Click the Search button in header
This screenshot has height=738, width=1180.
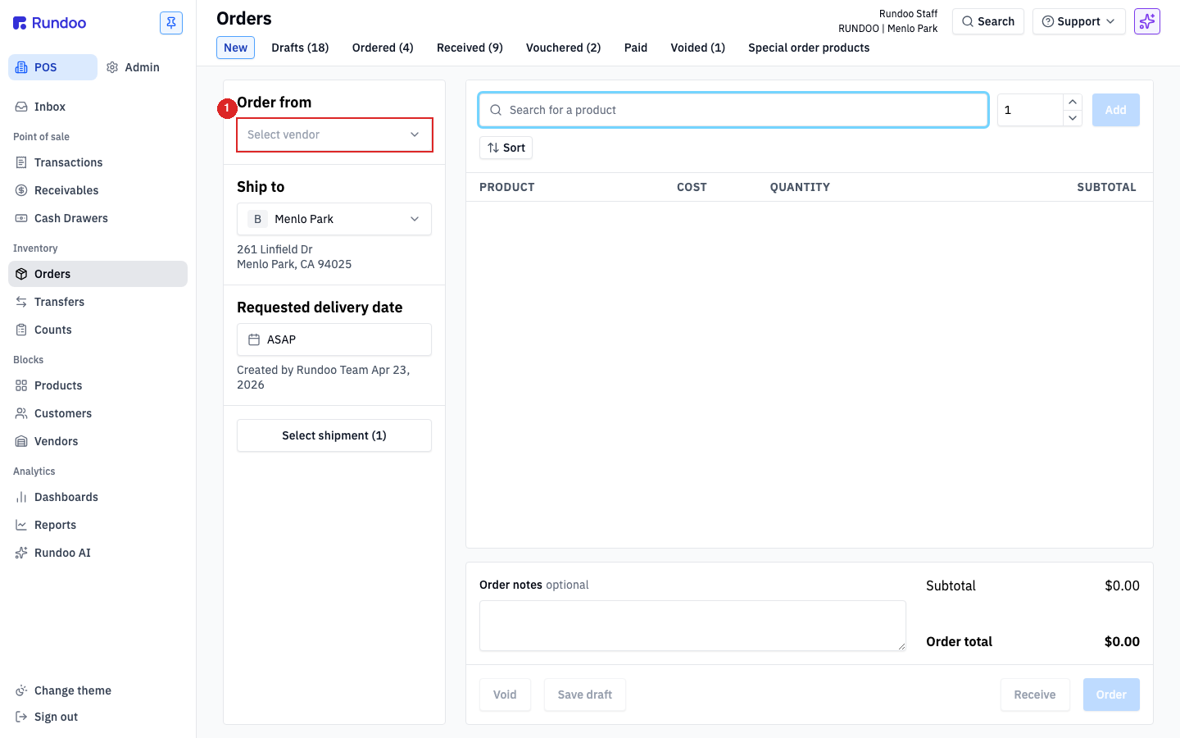click(988, 21)
